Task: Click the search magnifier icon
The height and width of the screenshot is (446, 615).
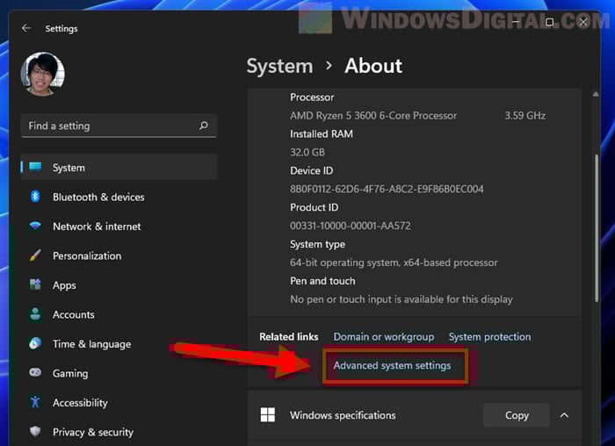Action: click(x=204, y=126)
